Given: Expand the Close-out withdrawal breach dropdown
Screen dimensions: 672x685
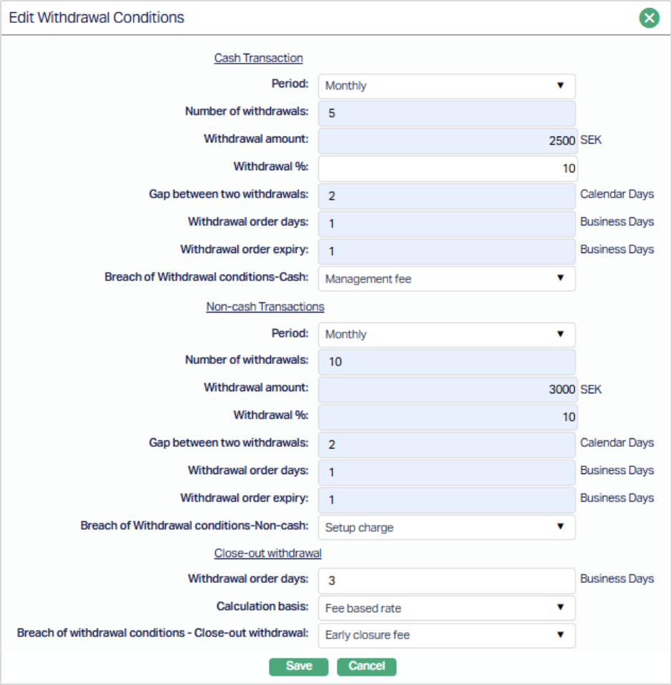Looking at the screenshot, I should [x=446, y=635].
